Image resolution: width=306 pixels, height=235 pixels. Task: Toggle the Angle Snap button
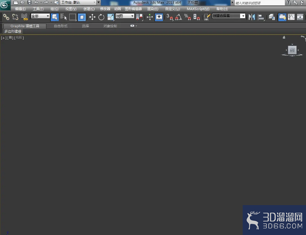click(179, 17)
